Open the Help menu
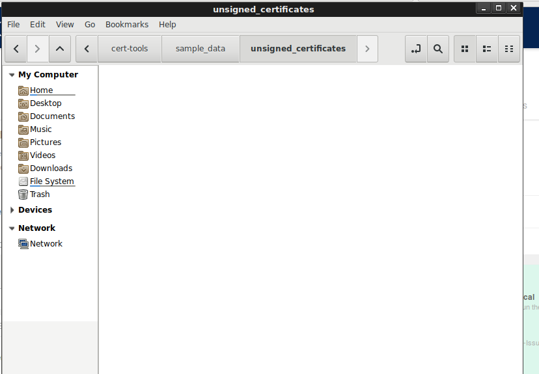Image resolution: width=539 pixels, height=374 pixels. [x=167, y=25]
